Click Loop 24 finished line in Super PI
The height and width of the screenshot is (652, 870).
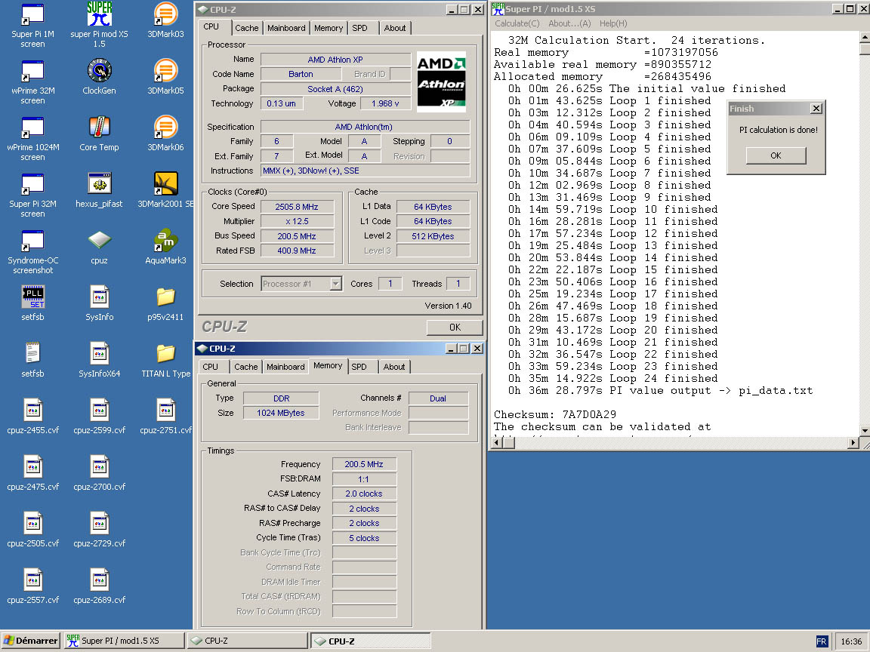pos(612,379)
